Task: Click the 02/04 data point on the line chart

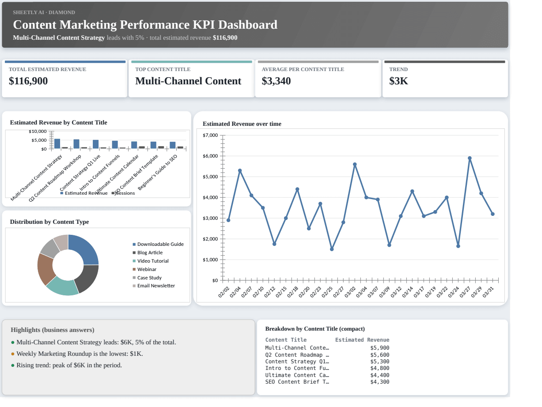Action: click(x=240, y=170)
